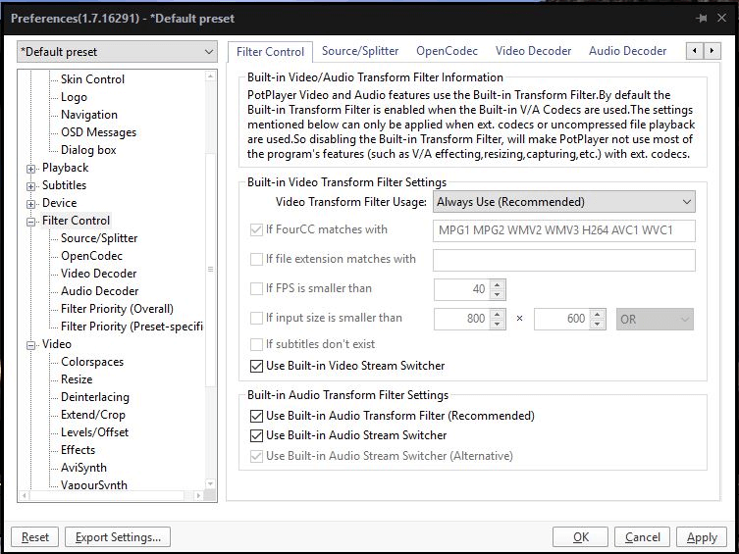
Task: Uncheck Use Built-in Audio Stream Switcher
Action: pyautogui.click(x=256, y=435)
